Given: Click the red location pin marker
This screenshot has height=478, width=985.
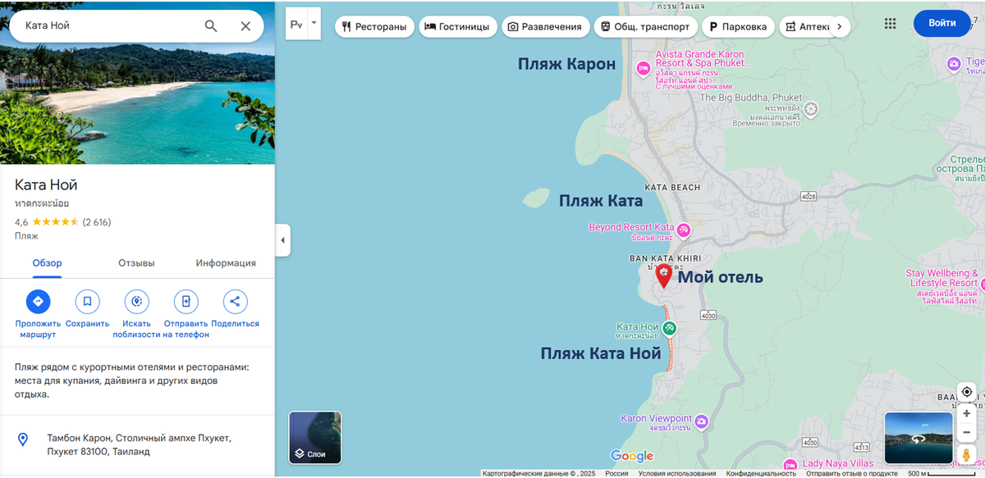Looking at the screenshot, I should point(664,275).
